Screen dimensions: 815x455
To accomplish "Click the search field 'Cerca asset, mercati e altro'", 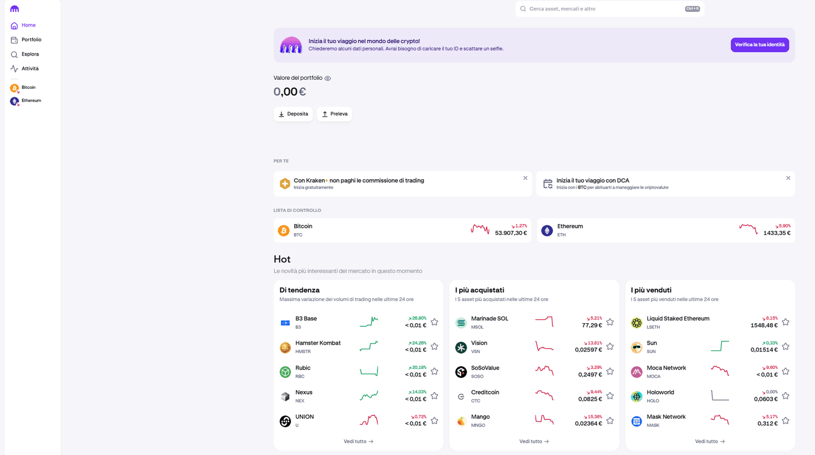I will pos(610,9).
